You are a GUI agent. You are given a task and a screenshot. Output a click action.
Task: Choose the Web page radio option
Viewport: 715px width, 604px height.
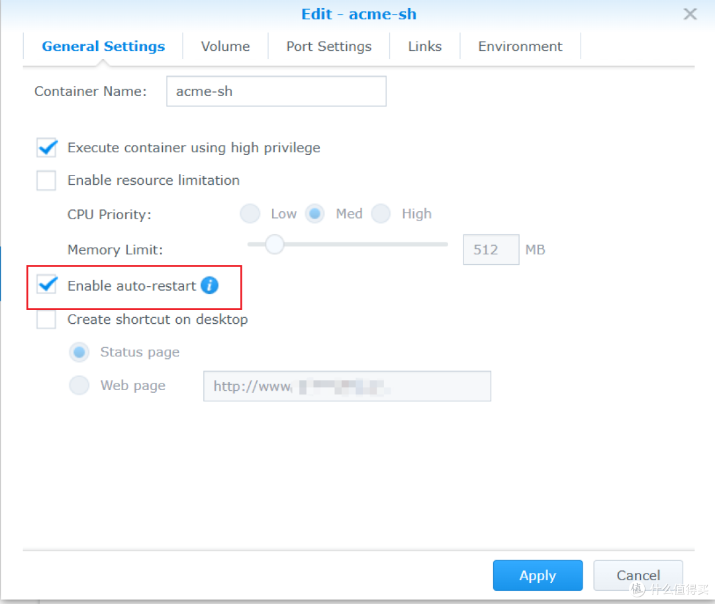[79, 385]
